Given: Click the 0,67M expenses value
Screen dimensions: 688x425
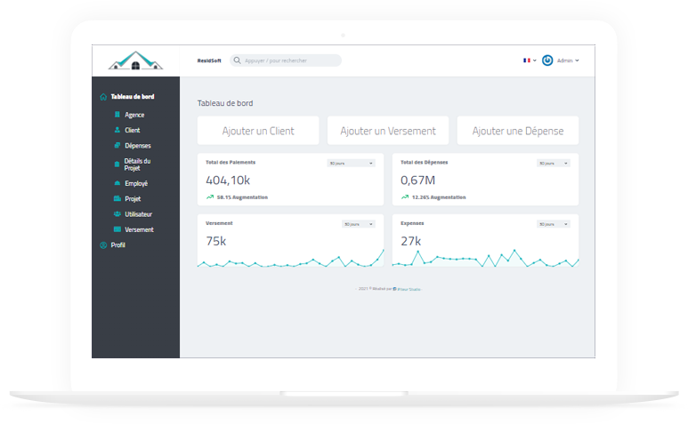Looking at the screenshot, I should pyautogui.click(x=417, y=180).
